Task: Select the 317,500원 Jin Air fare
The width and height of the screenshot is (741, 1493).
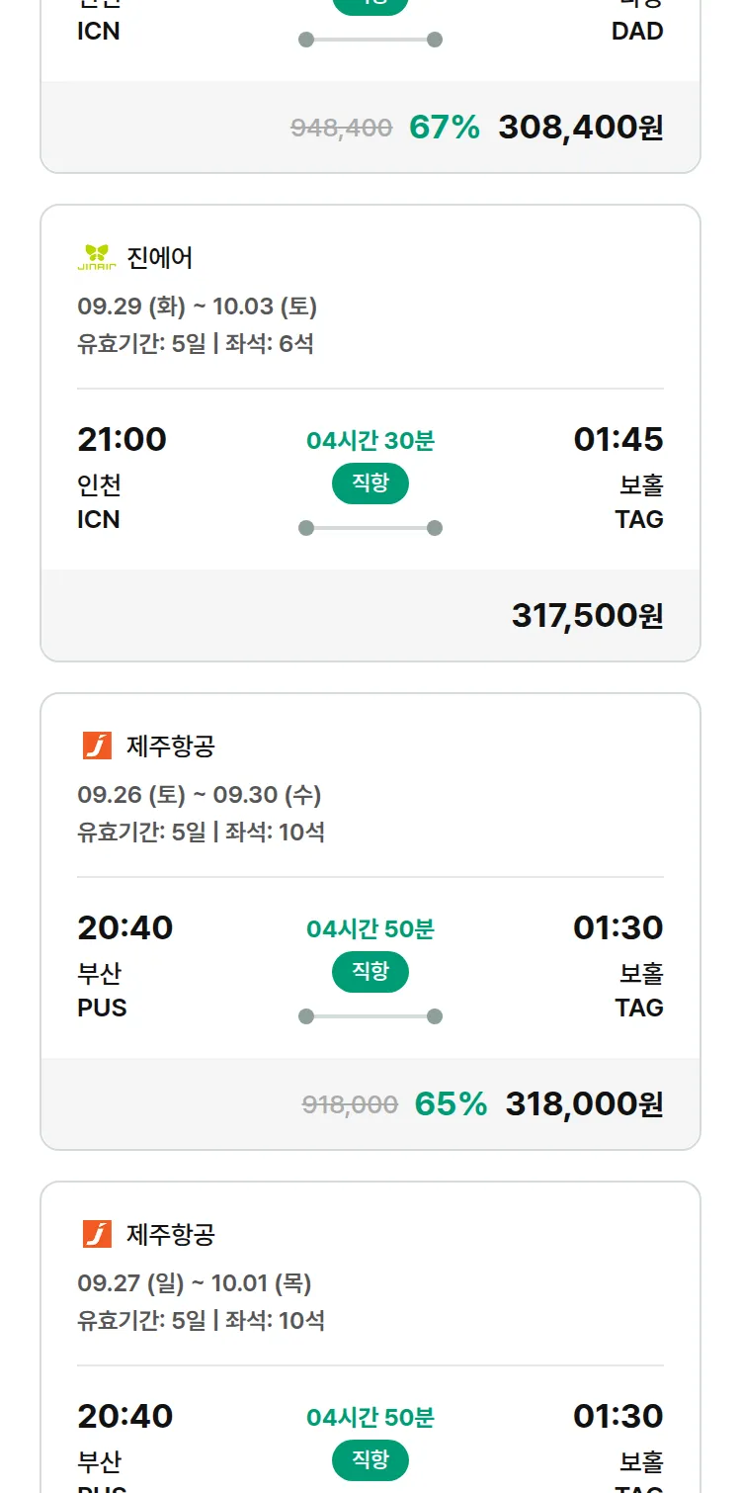Action: click(x=588, y=616)
